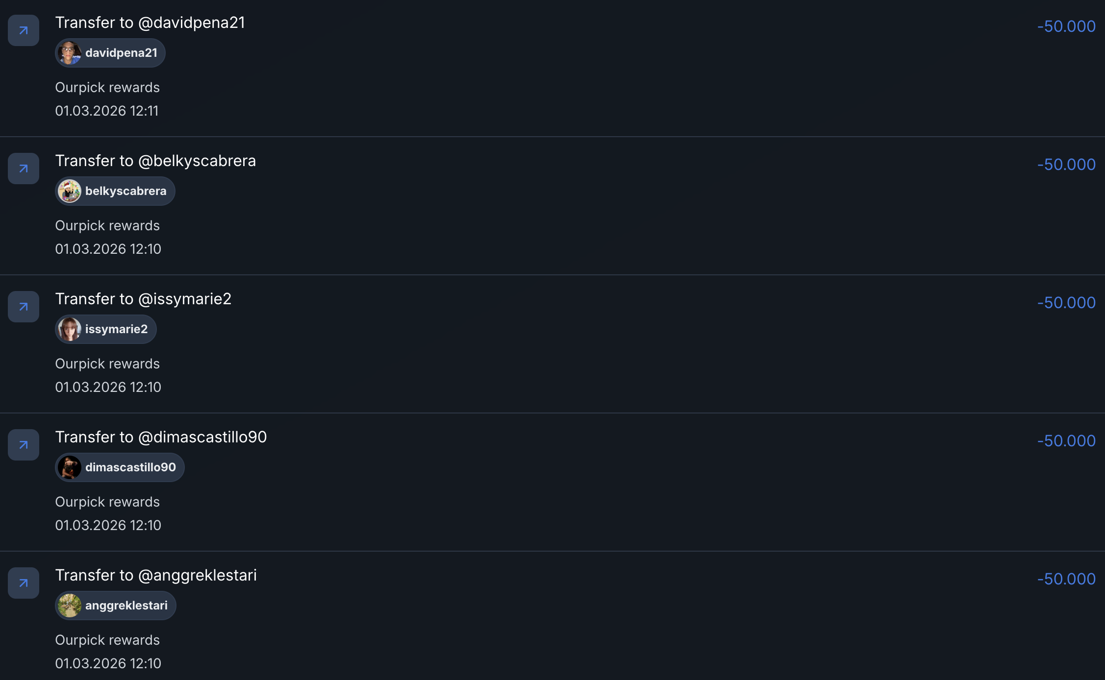This screenshot has height=680, width=1105.
Task: Click anggreklestari's profile avatar
Action: pos(70,606)
